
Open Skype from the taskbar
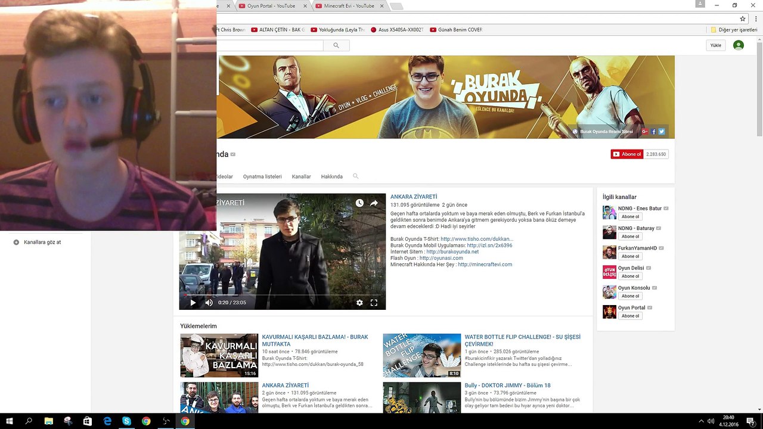(x=126, y=421)
